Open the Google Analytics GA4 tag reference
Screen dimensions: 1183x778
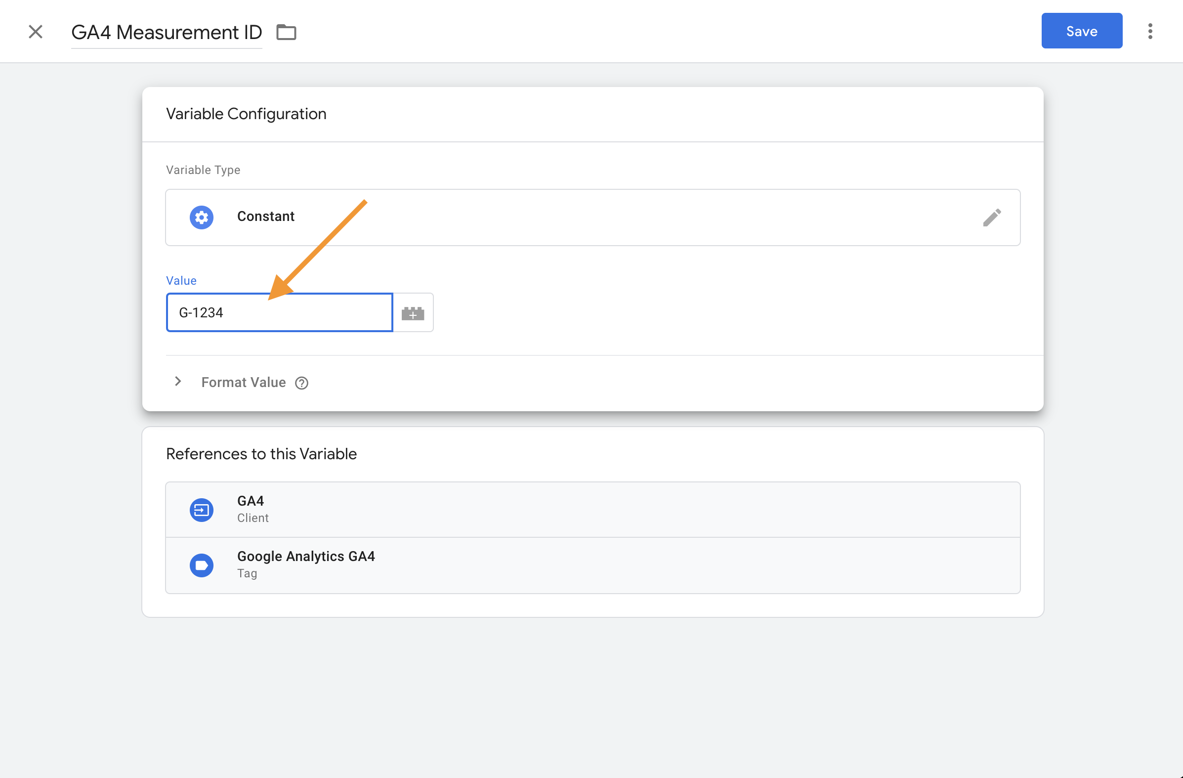[x=592, y=565]
